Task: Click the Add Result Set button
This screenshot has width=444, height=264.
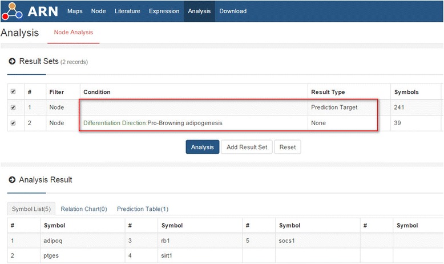Action: click(247, 147)
